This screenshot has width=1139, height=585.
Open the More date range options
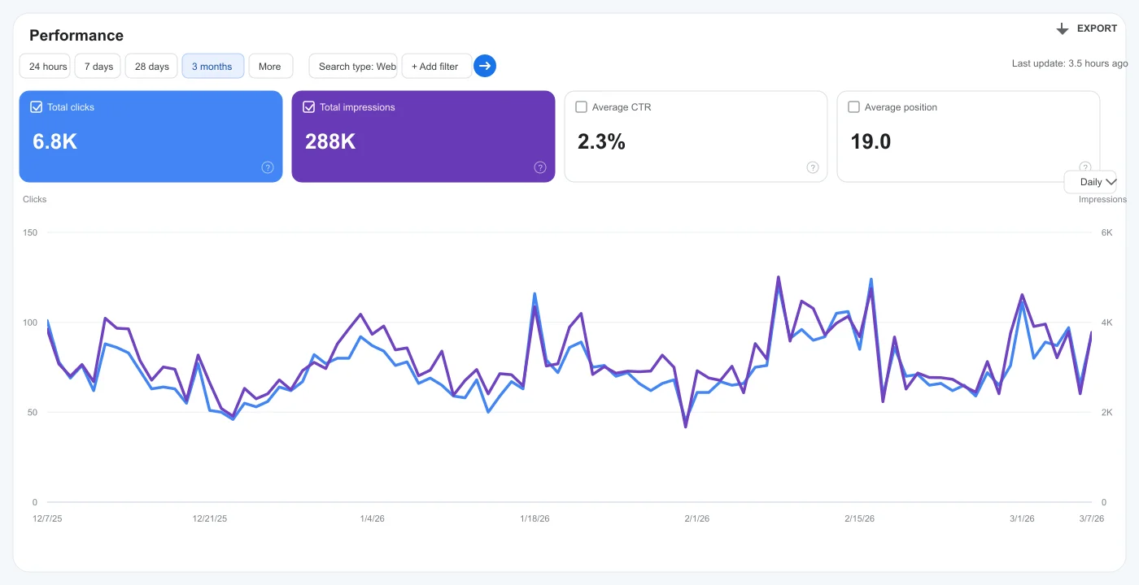coord(270,66)
